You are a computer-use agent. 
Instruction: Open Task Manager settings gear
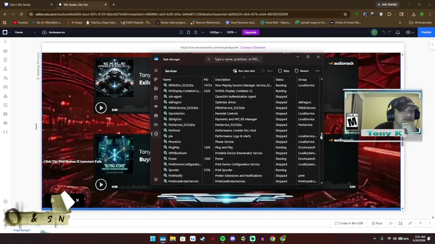[x=156, y=179]
